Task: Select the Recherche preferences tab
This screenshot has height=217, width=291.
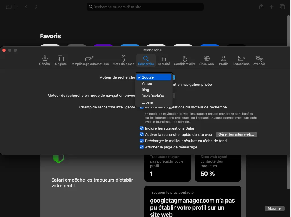Action: pos(146,60)
